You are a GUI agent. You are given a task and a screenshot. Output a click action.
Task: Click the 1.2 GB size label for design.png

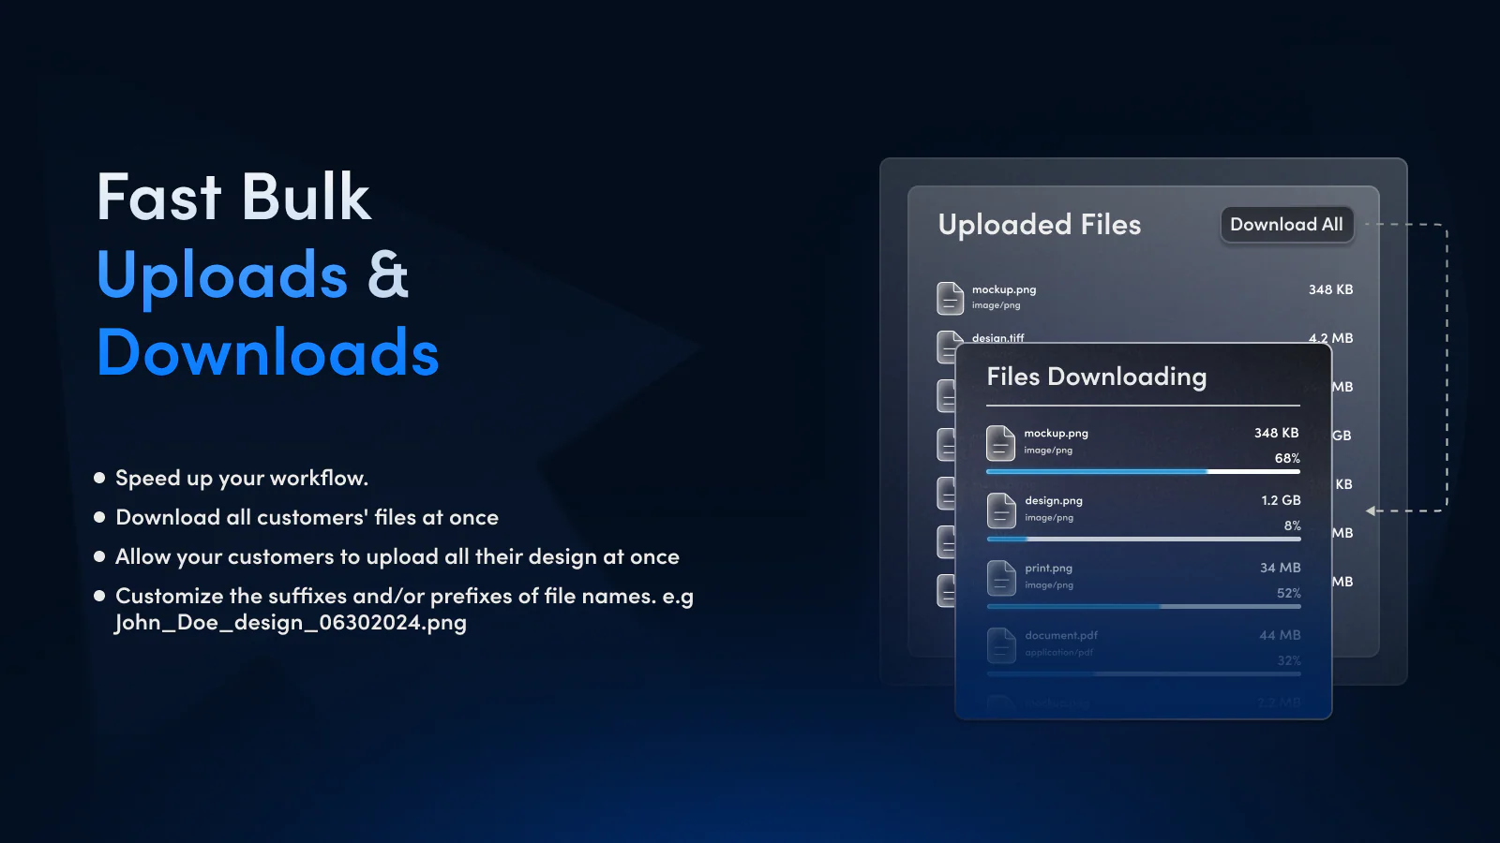pos(1280,501)
